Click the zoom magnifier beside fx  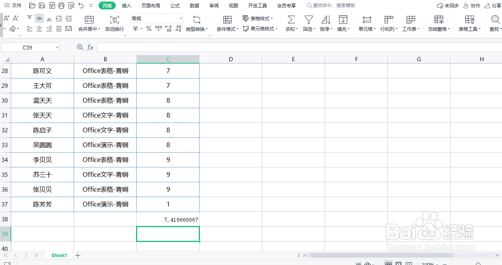(80, 47)
